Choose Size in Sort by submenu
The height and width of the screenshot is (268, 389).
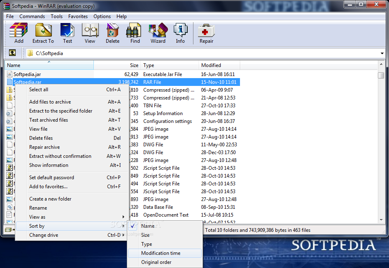[165, 235]
